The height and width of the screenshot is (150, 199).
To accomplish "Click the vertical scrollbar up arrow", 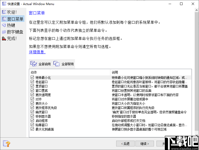I will tap(196, 10).
